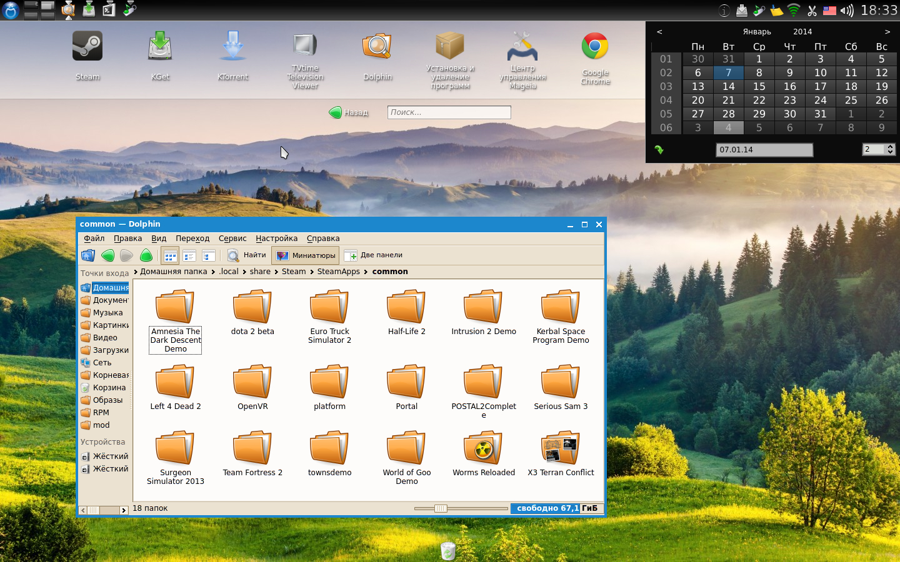Open the Сервис menu
The image size is (900, 562).
click(232, 239)
